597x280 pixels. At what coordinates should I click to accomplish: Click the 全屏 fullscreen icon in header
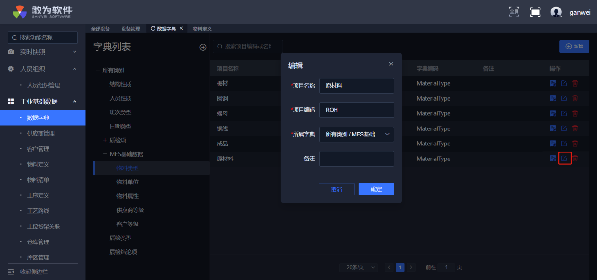tap(514, 12)
